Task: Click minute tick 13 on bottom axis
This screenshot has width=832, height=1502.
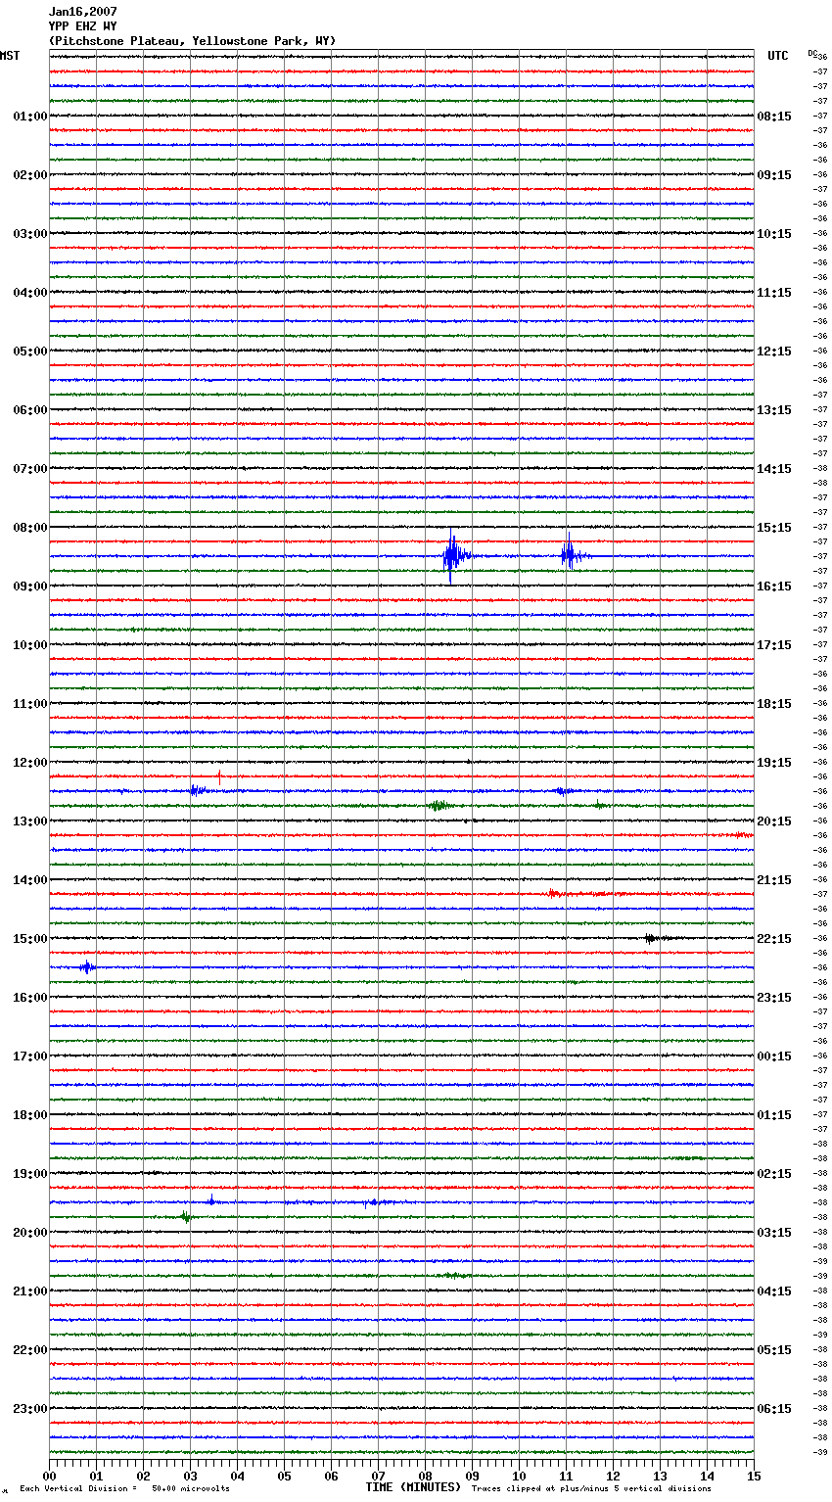Action: point(660,1476)
